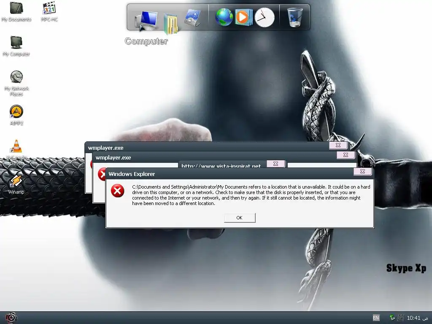Click the EN language indicator
The width and height of the screenshot is (432, 324).
[376, 318]
